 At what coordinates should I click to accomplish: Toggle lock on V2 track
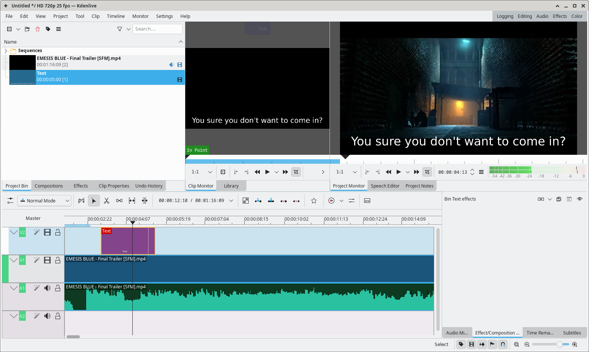(58, 232)
